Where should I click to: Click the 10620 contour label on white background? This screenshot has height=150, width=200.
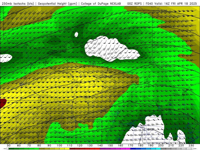pos(150,129)
